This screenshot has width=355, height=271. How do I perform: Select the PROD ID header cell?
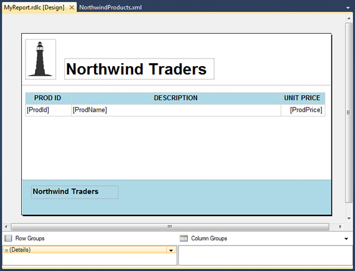(49, 98)
